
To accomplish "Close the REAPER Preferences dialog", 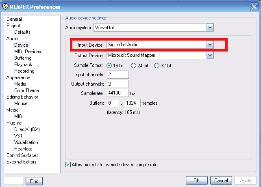I will click(254, 7).
